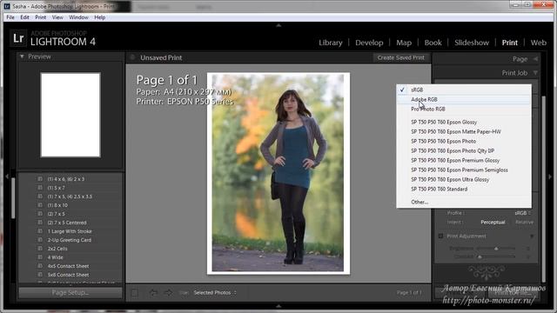The width and height of the screenshot is (557, 313).
Task: Click the Page Setup... button
Action: [x=70, y=293]
